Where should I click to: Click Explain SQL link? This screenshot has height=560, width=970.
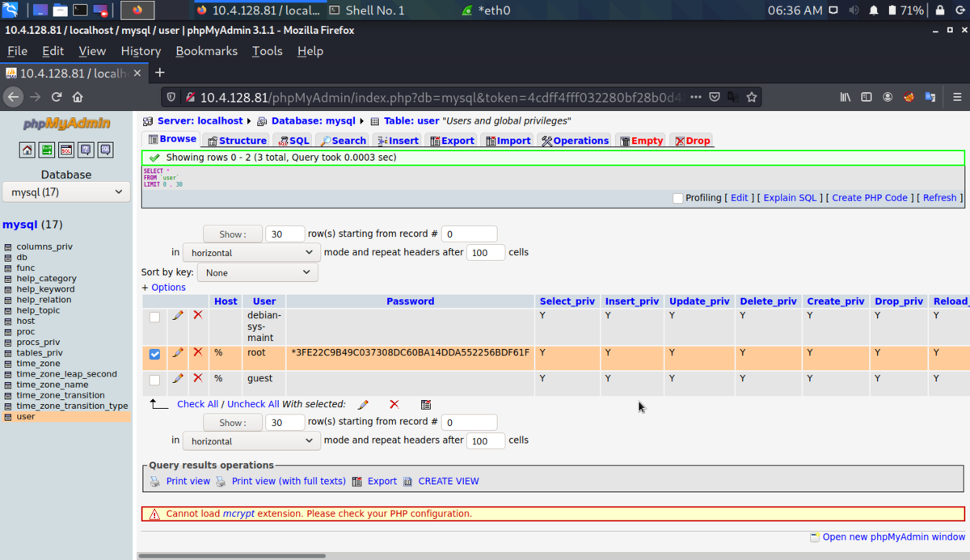click(791, 198)
